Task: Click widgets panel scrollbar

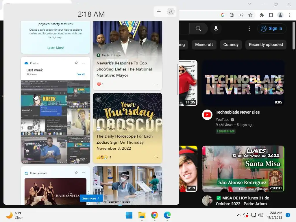Action: (x=177, y=79)
